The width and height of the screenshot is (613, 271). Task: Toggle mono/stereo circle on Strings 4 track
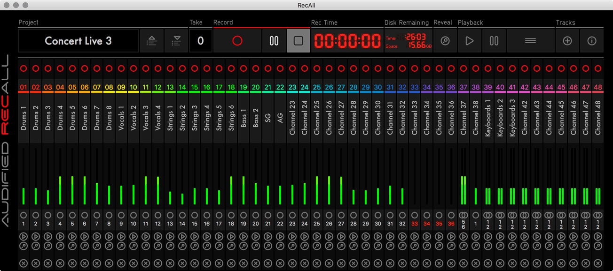tap(206, 215)
